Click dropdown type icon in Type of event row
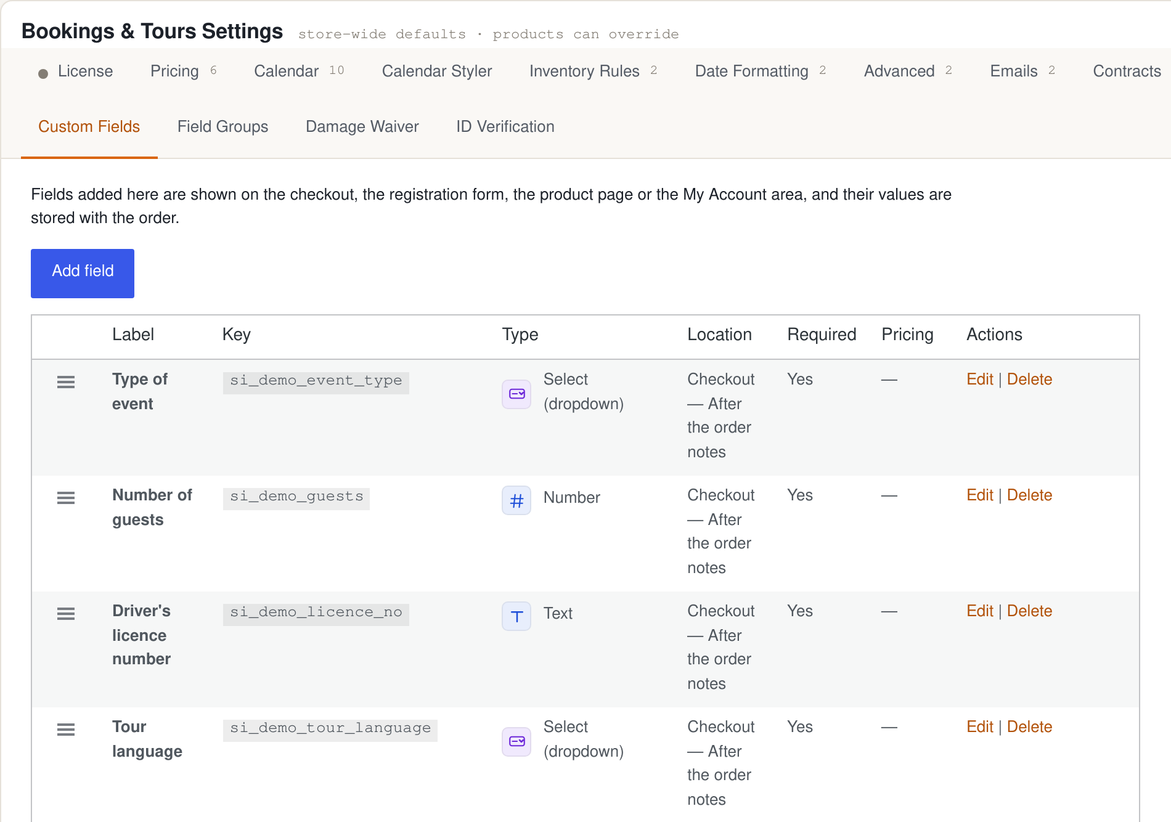This screenshot has width=1171, height=822. point(516,394)
